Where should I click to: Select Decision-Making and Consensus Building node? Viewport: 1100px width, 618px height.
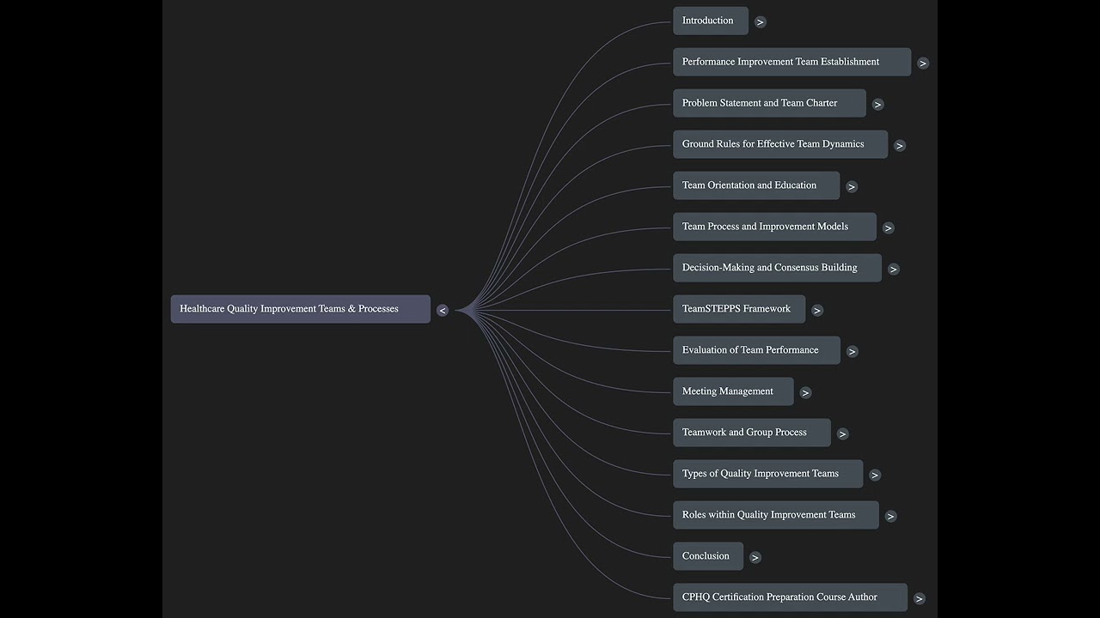point(777,268)
